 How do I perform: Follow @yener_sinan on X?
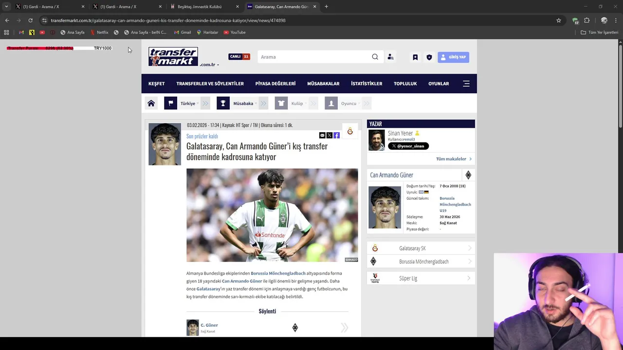coord(408,146)
